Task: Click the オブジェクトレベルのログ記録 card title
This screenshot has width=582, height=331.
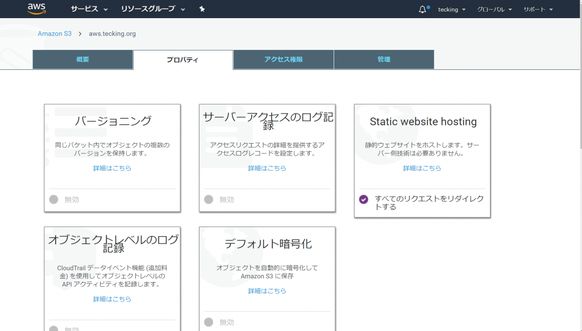Action: [x=113, y=244]
